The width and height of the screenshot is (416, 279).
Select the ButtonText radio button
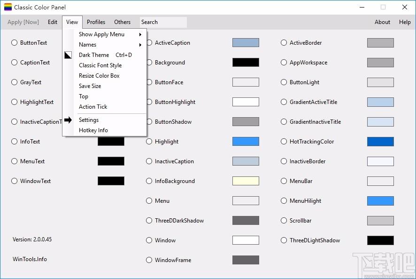pos(15,42)
